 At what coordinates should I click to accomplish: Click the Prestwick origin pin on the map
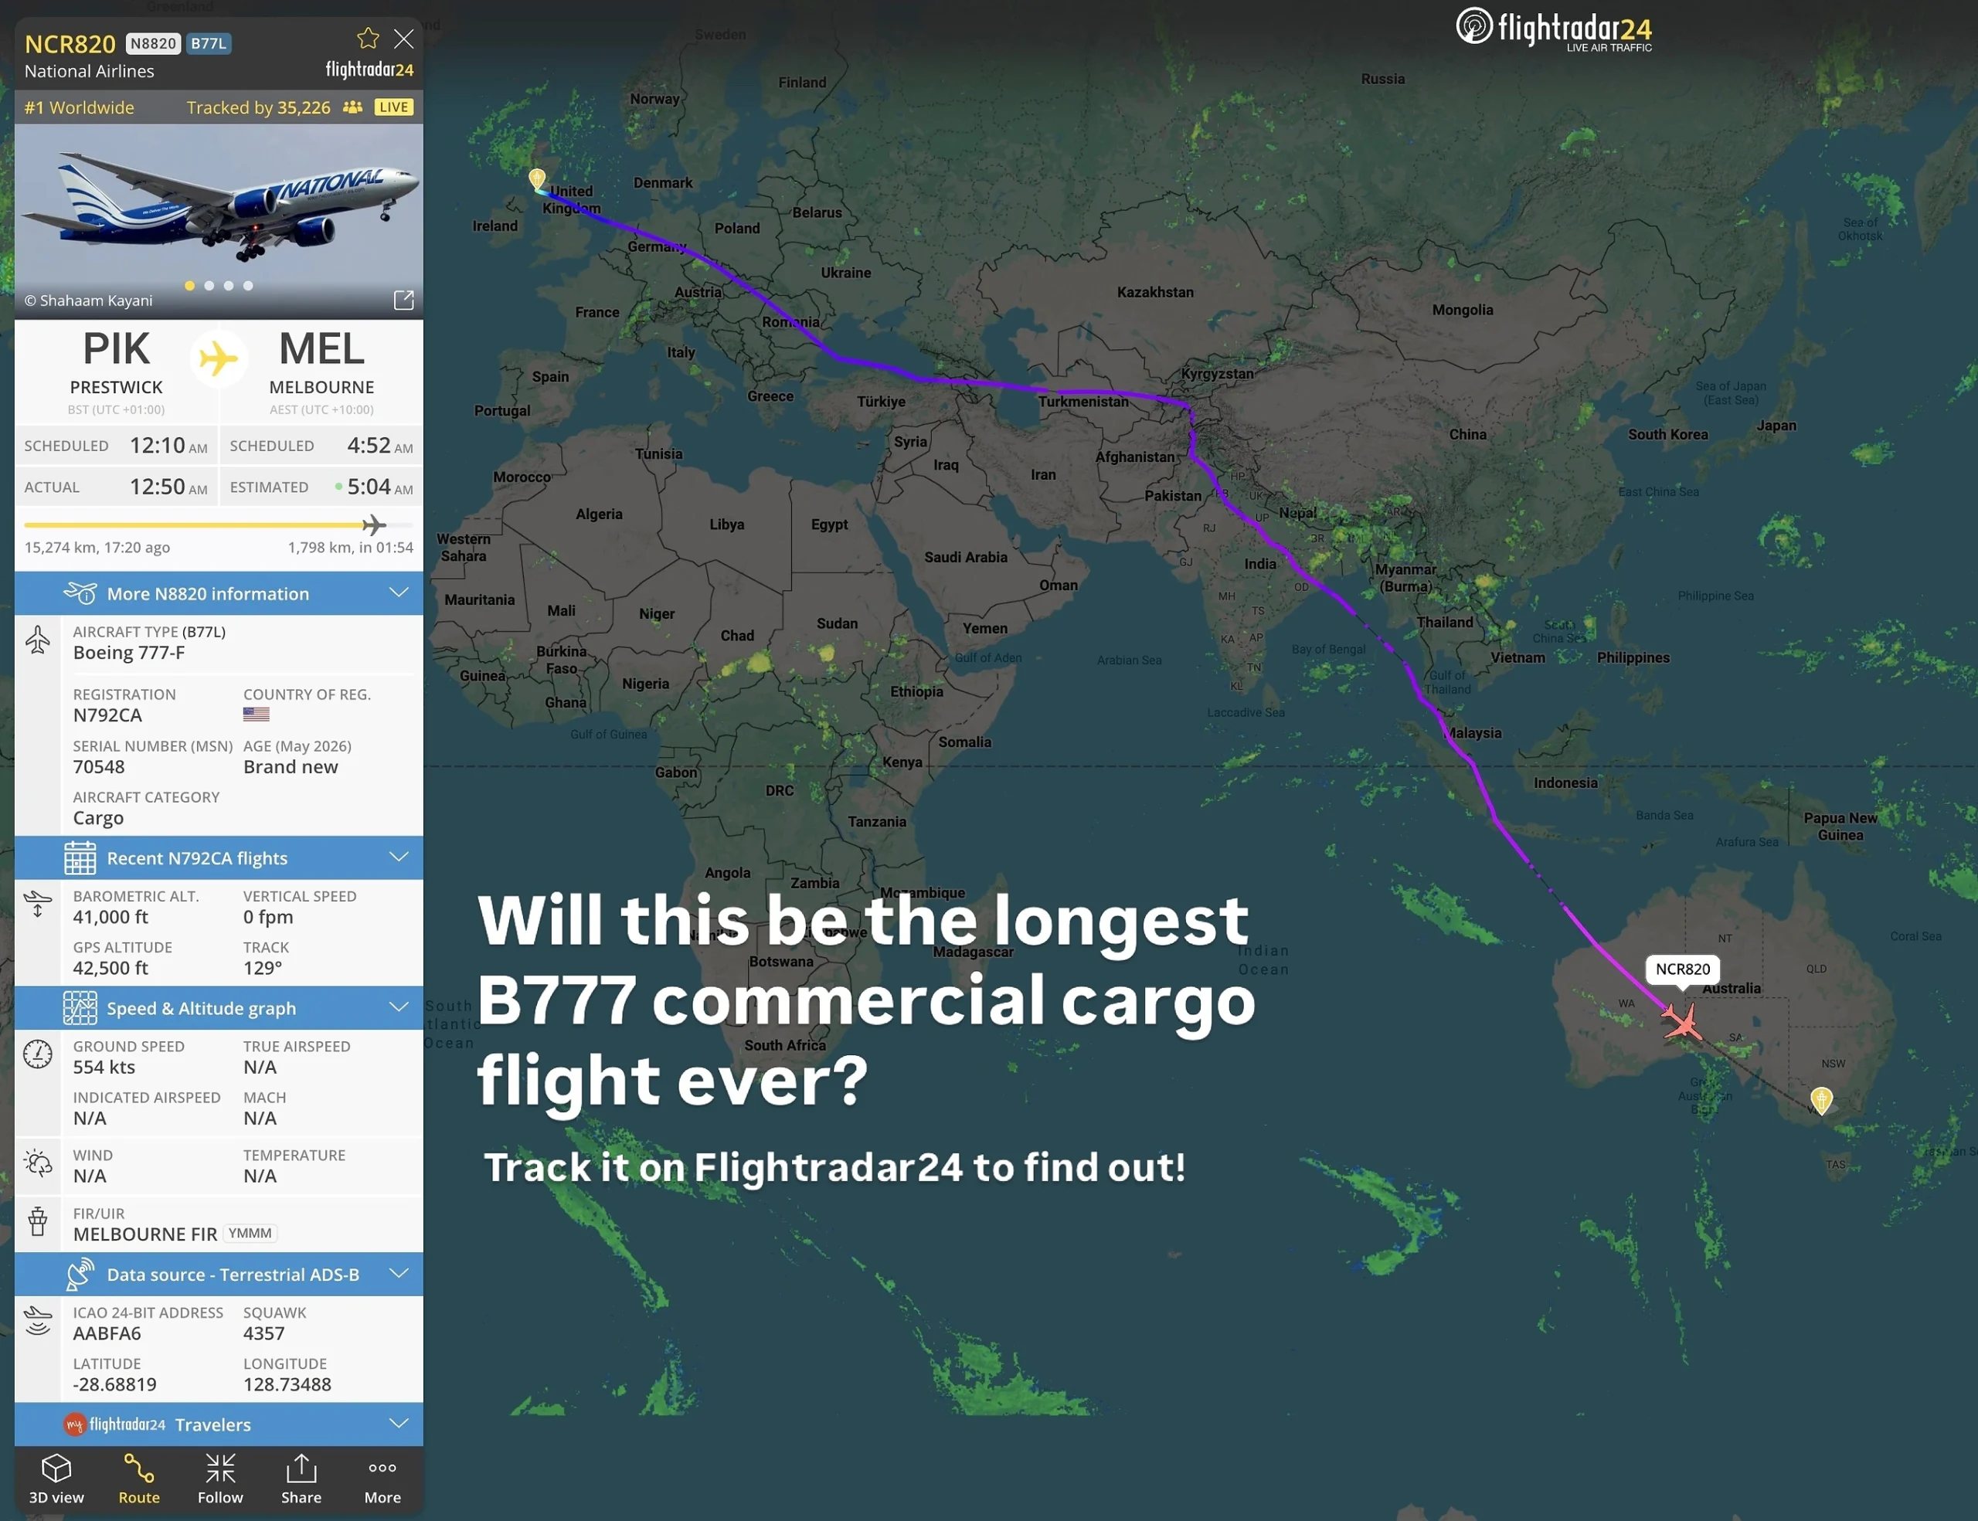(x=537, y=178)
